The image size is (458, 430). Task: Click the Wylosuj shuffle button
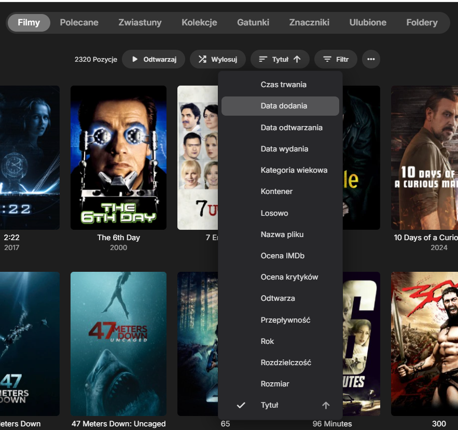click(218, 59)
